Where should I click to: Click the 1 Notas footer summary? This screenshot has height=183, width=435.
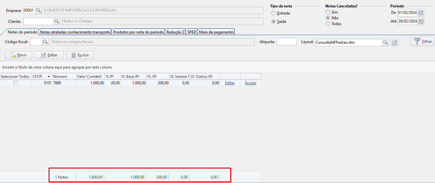click(61, 177)
